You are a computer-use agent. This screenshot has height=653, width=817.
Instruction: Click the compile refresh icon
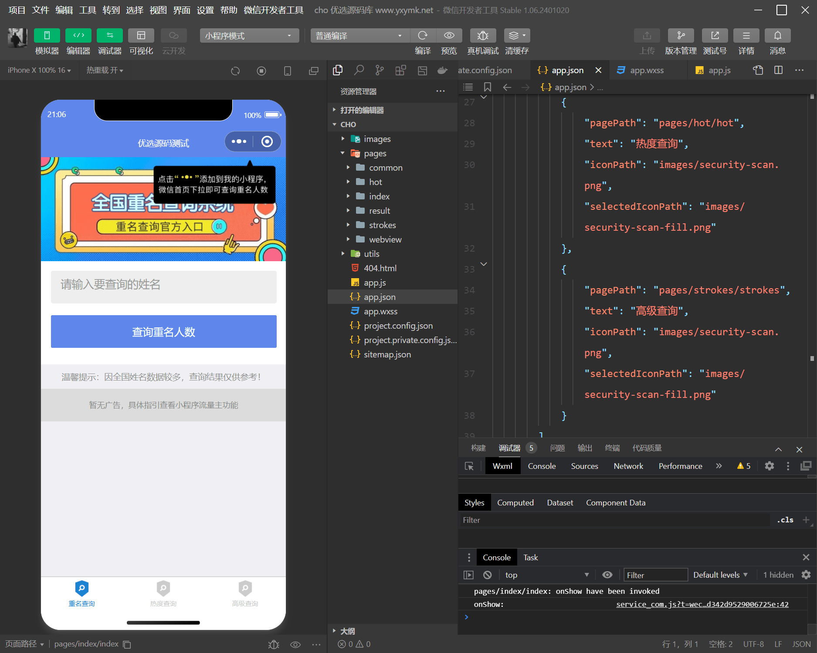tap(422, 36)
